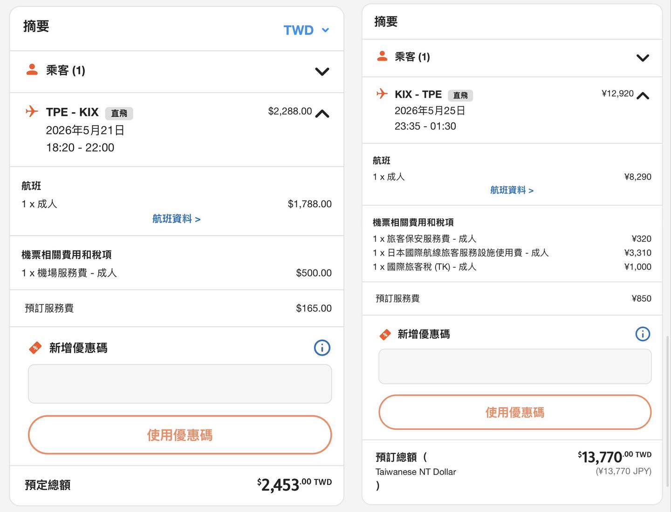
Task: Click passenger icon in KIX - TPE summary
Action: point(382,56)
